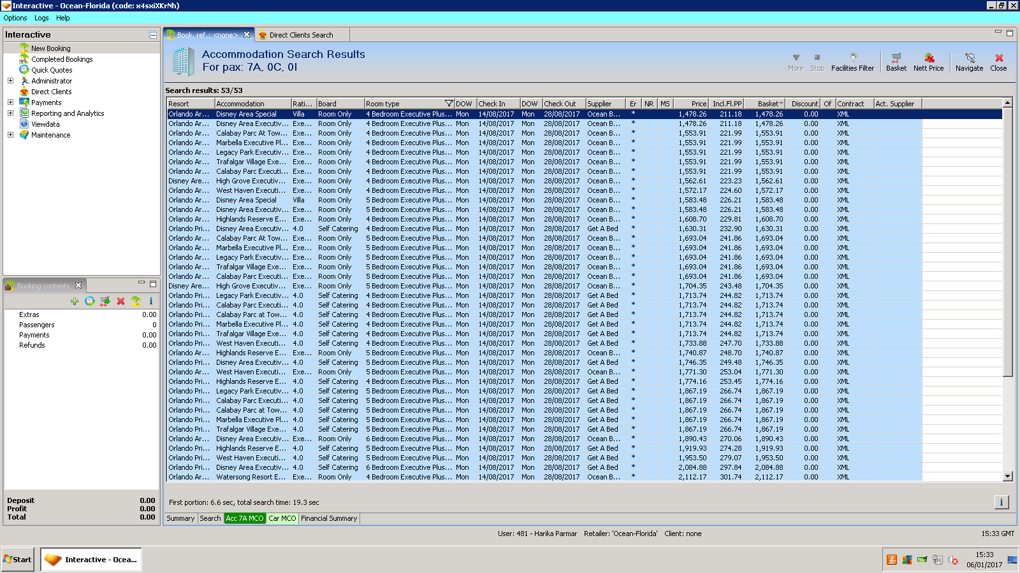
Task: Click the AVG antivirus tray icon
Action: [907, 560]
